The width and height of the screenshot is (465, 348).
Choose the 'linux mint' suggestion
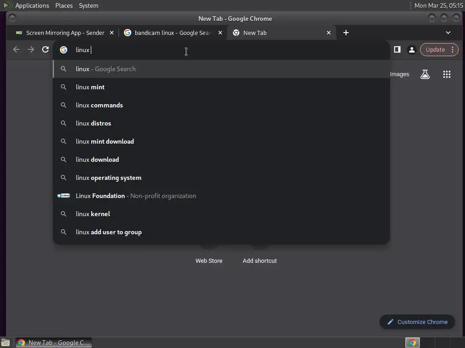click(221, 87)
